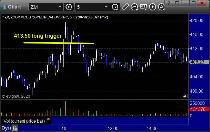Click the chart title ZM ZOOM VIDEO text

click(55, 17)
